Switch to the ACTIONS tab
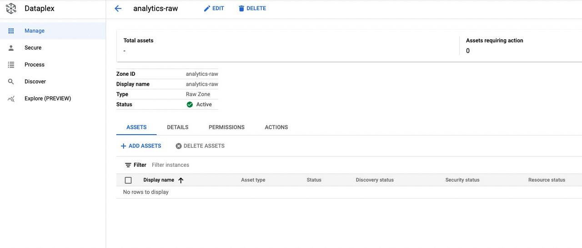Image resolution: width=582 pixels, height=248 pixels. [x=276, y=127]
